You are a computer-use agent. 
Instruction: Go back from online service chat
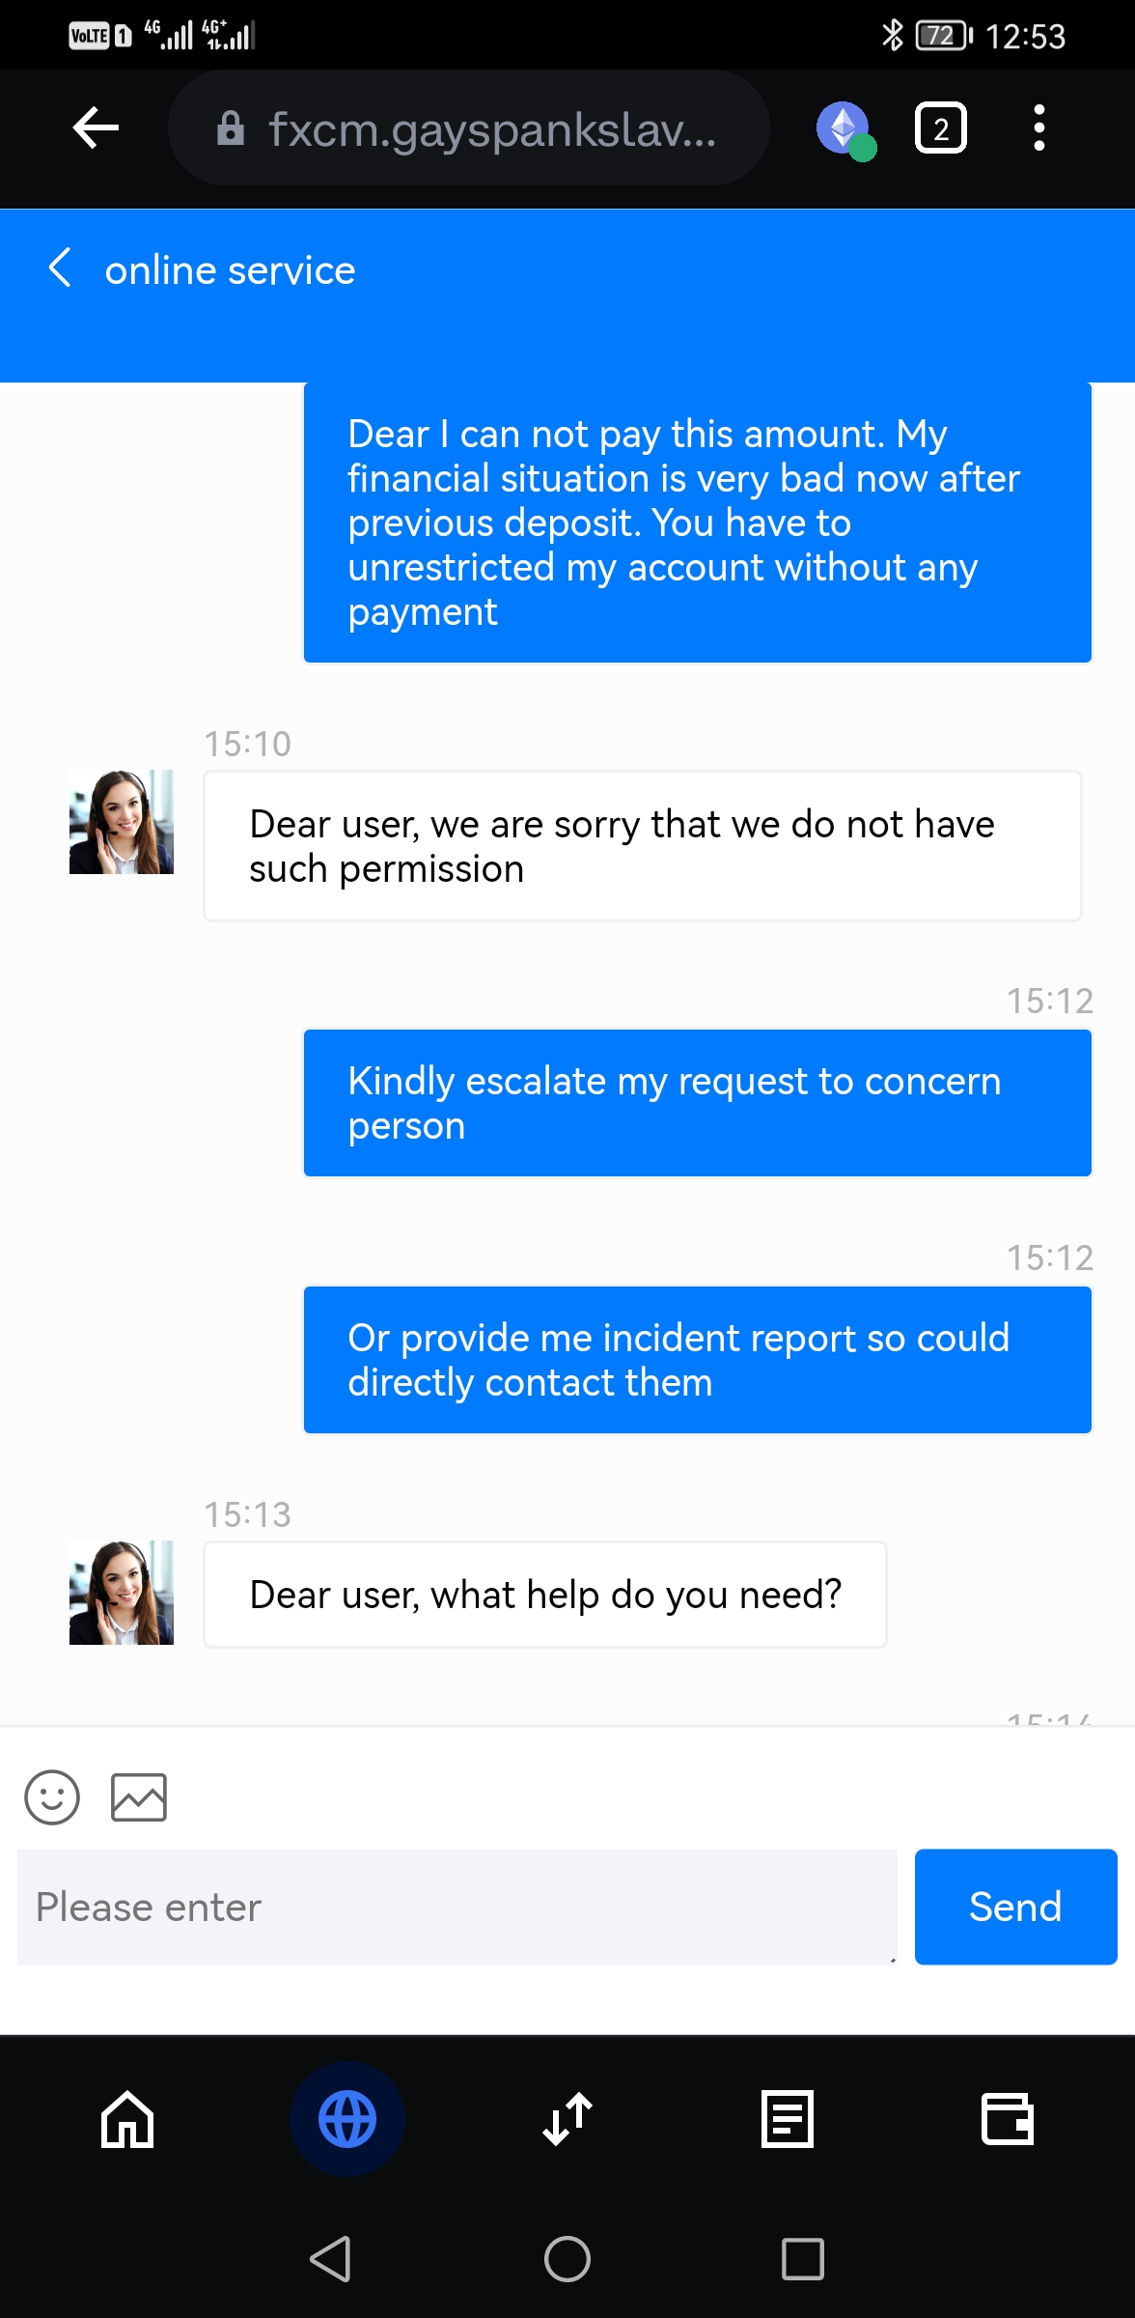(x=60, y=269)
